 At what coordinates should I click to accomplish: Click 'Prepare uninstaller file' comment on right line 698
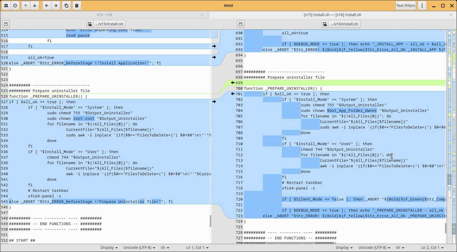[x=296, y=77]
